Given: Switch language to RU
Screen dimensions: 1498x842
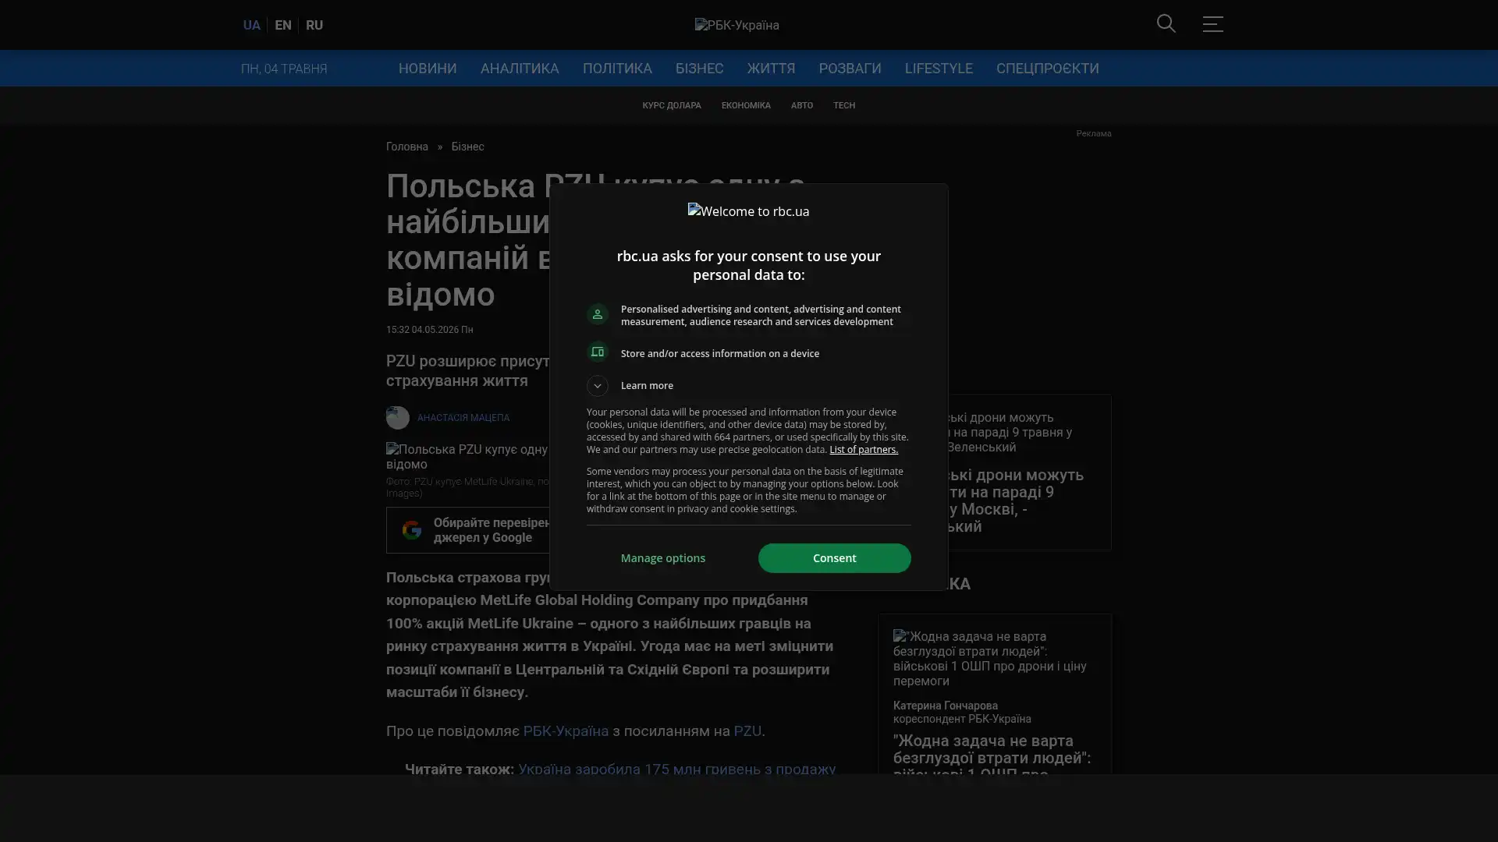Looking at the screenshot, I should point(314,25).
